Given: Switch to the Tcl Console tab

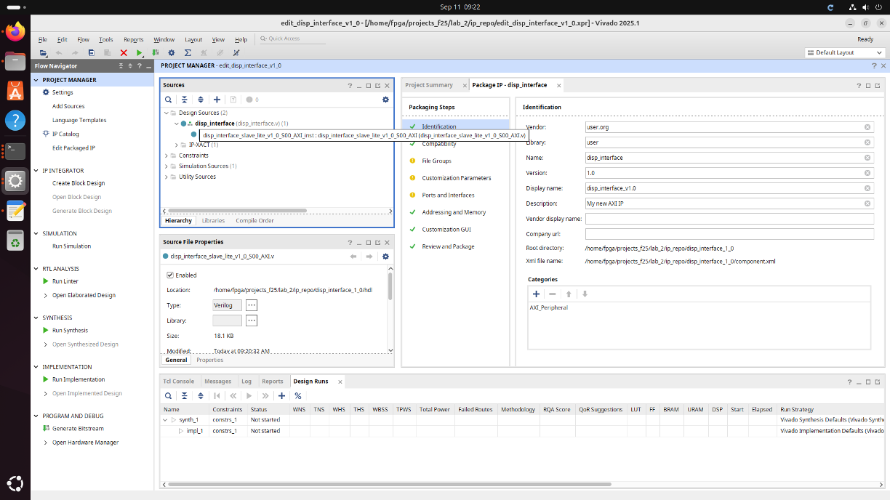Looking at the screenshot, I should tap(178, 381).
